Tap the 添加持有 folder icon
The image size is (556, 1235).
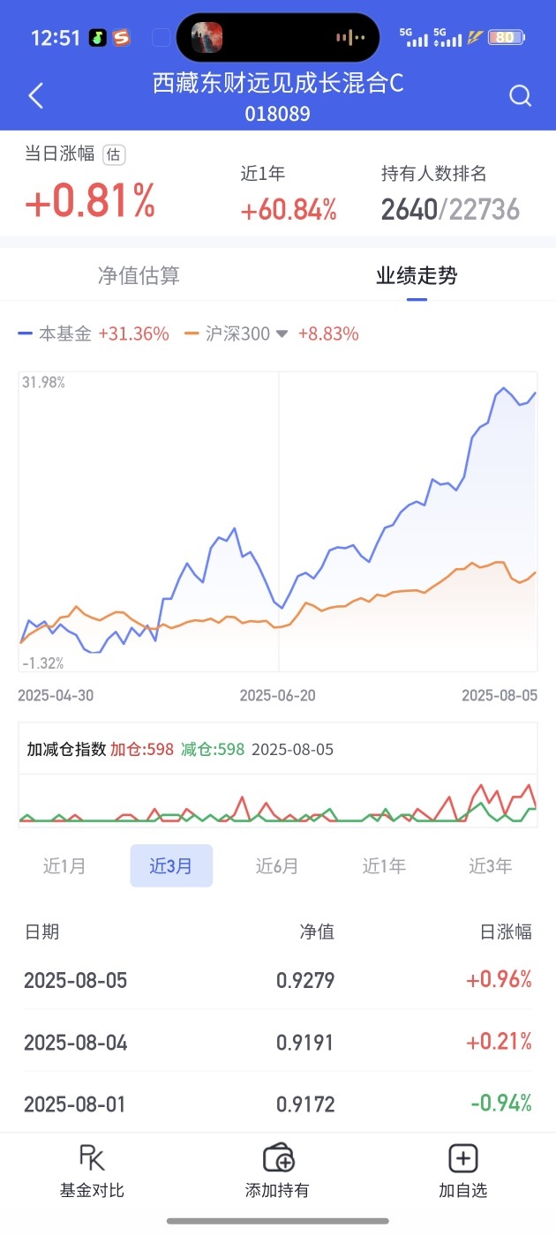pyautogui.click(x=278, y=1156)
